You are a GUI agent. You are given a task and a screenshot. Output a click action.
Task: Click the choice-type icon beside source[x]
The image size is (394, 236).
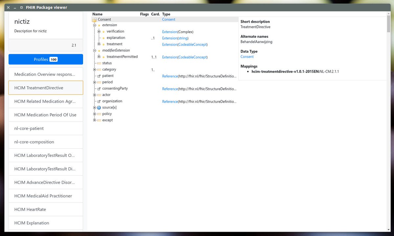99,108
